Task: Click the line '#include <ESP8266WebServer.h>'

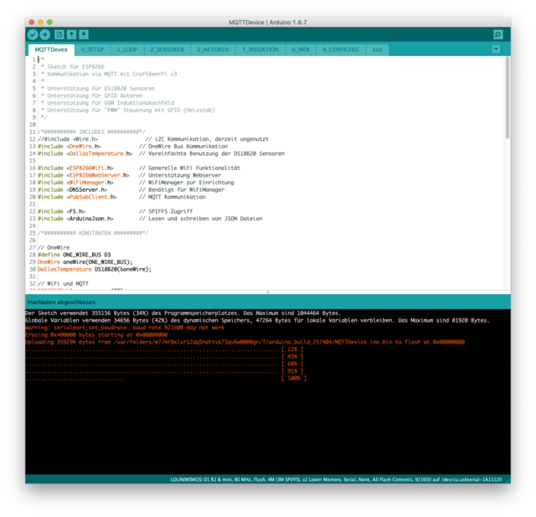Action: click(84, 175)
